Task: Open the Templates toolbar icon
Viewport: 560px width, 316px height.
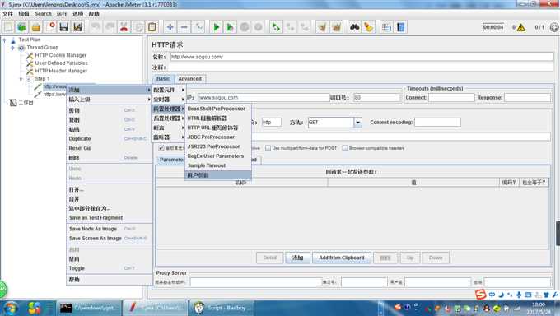Action: click(21, 27)
